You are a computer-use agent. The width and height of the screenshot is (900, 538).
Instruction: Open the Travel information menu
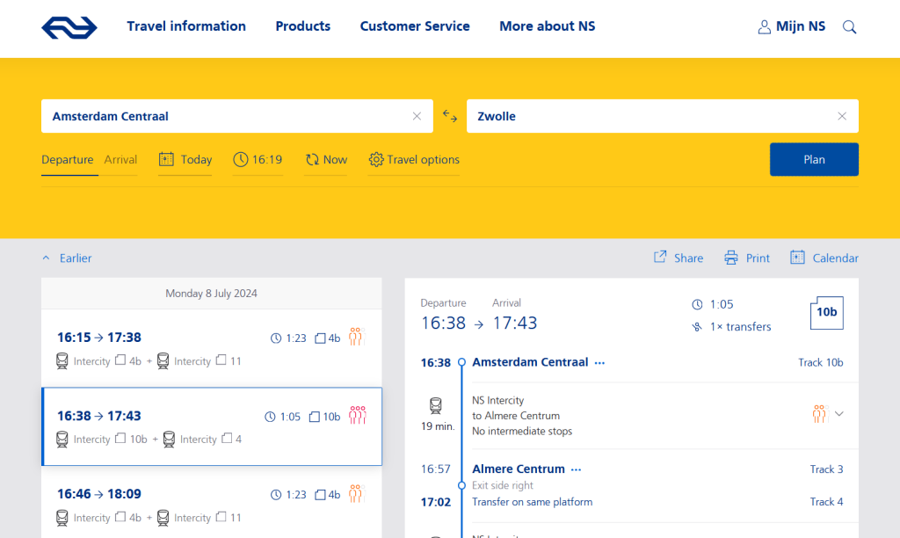tap(186, 26)
